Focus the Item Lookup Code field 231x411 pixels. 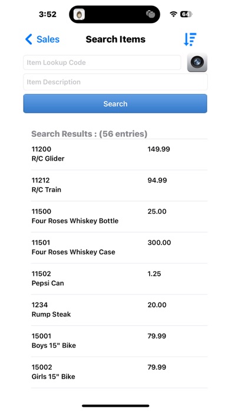point(102,63)
